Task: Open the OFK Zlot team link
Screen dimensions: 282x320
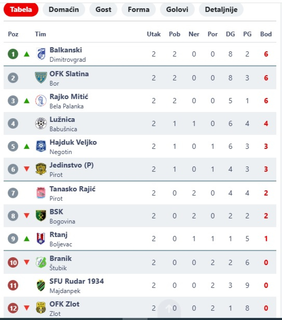Action: tap(64, 304)
